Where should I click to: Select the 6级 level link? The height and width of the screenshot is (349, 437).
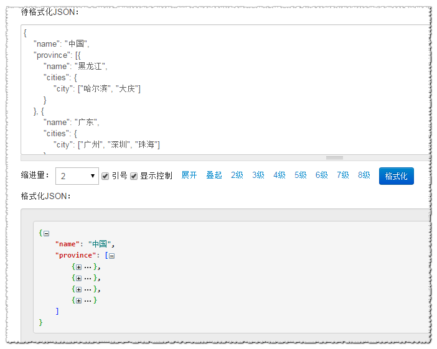(x=321, y=175)
